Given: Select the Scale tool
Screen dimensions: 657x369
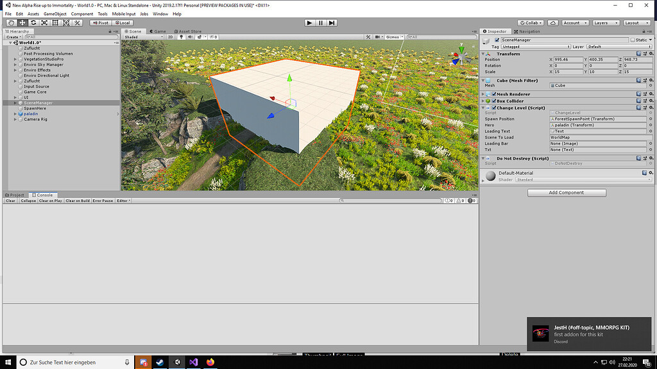Looking at the screenshot, I should point(44,22).
